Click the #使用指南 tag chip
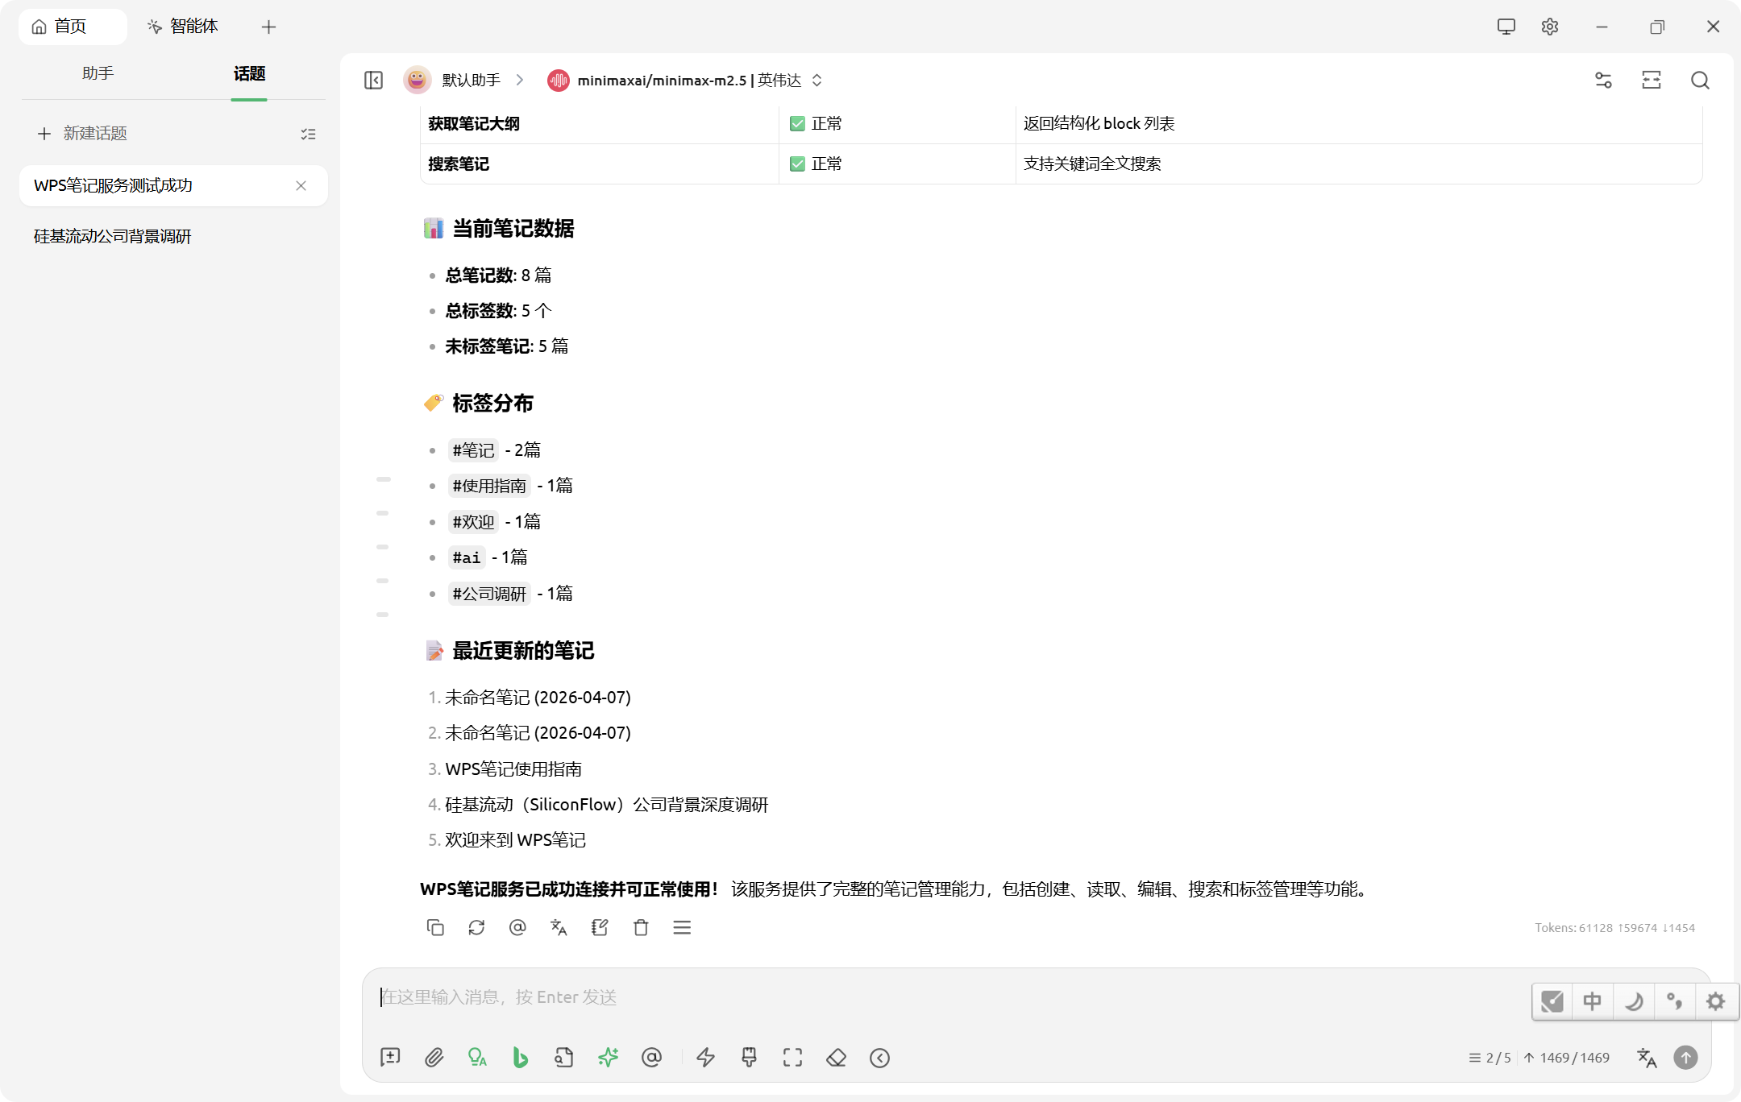This screenshot has height=1102, width=1741. (489, 486)
